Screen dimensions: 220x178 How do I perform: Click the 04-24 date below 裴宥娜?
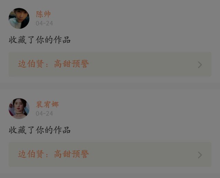[44, 114]
